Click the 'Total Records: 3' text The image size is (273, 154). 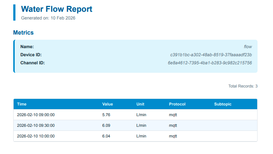(x=243, y=86)
